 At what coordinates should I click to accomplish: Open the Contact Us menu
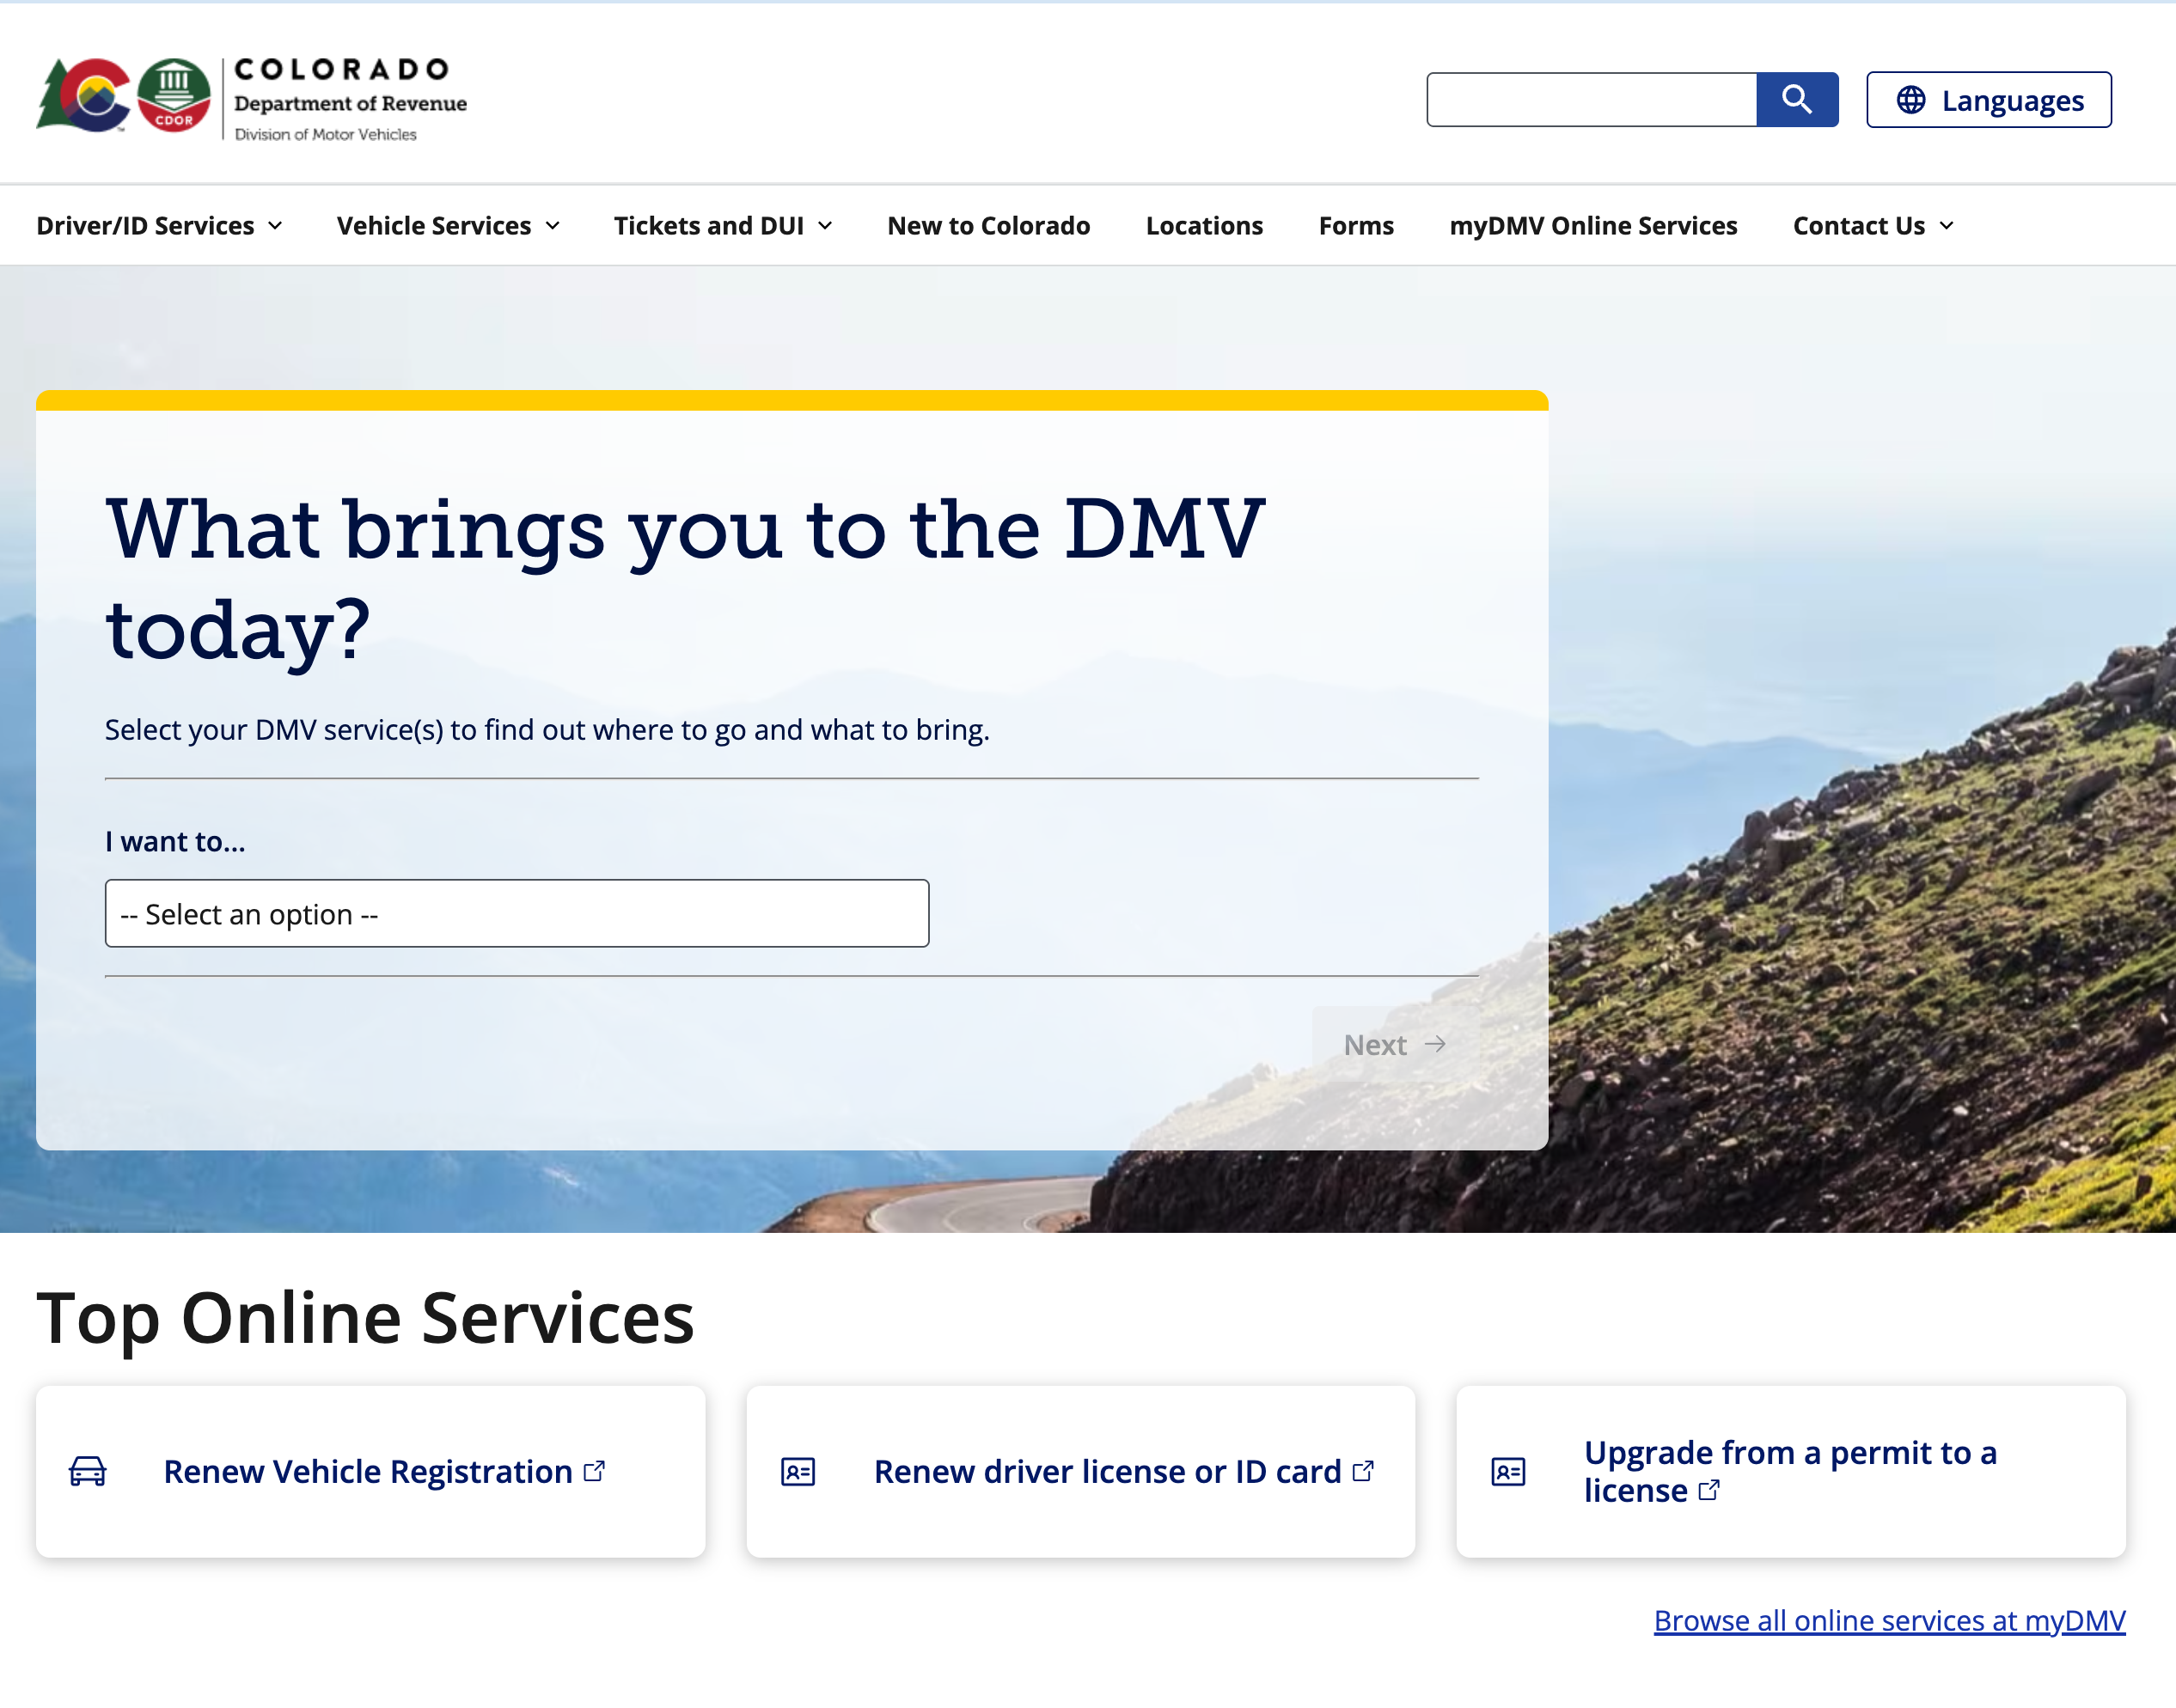click(1874, 226)
